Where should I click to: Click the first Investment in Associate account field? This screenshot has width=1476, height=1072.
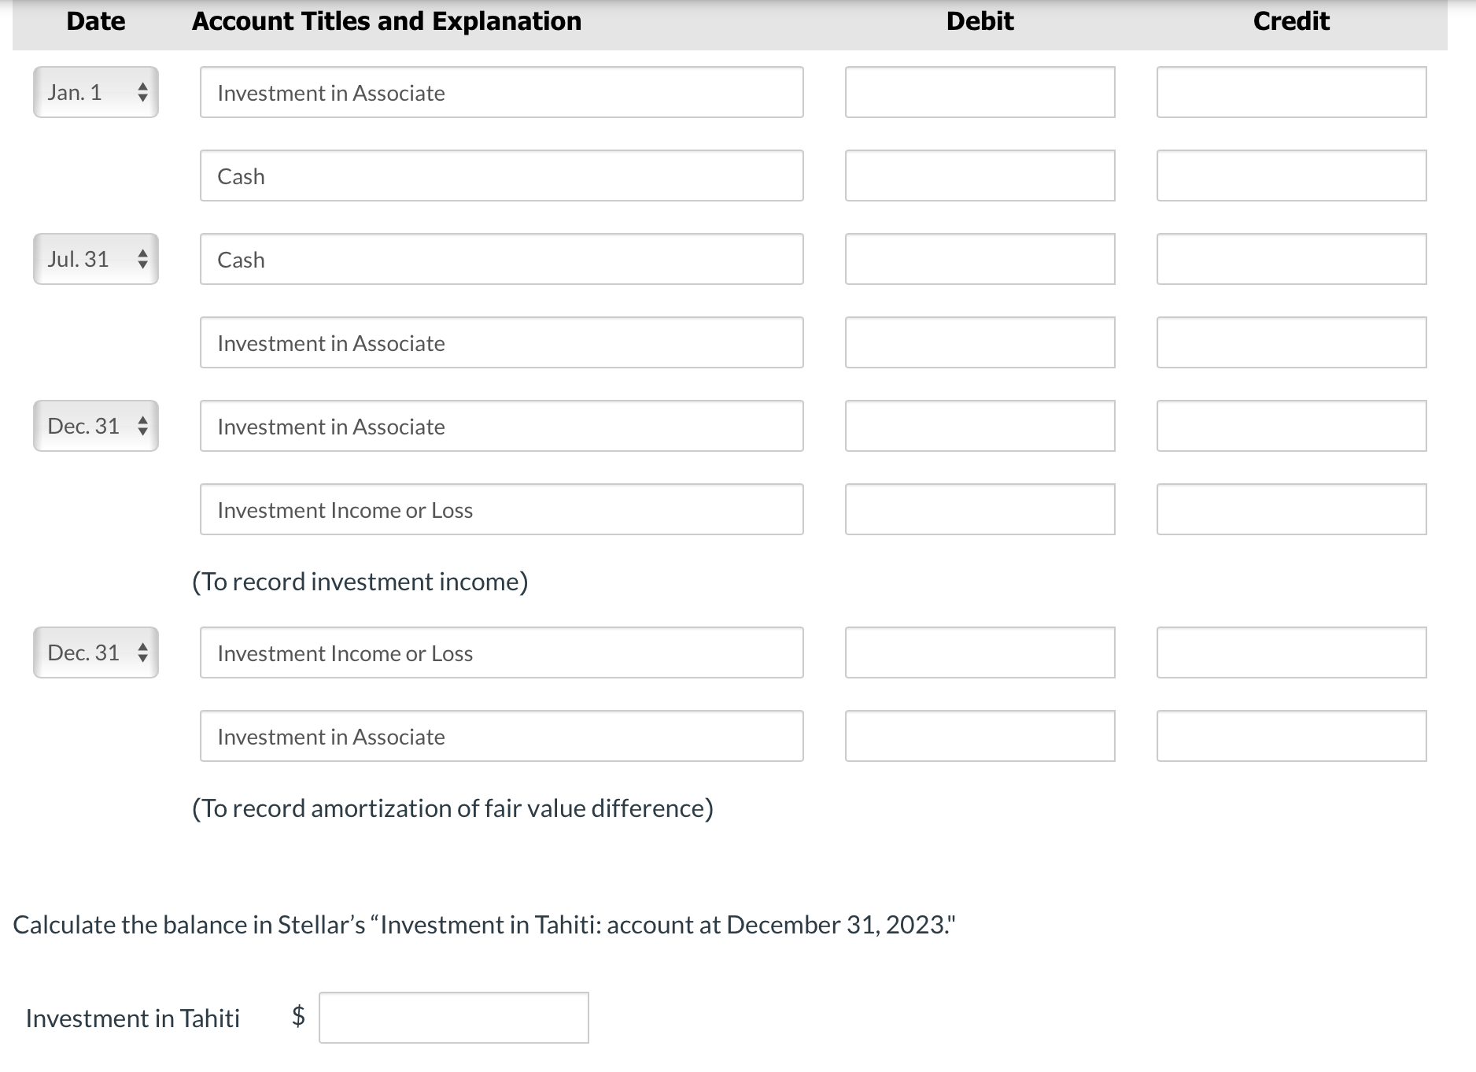click(501, 92)
